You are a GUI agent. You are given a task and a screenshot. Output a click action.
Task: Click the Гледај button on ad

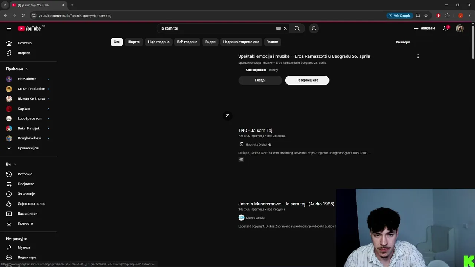(260, 80)
